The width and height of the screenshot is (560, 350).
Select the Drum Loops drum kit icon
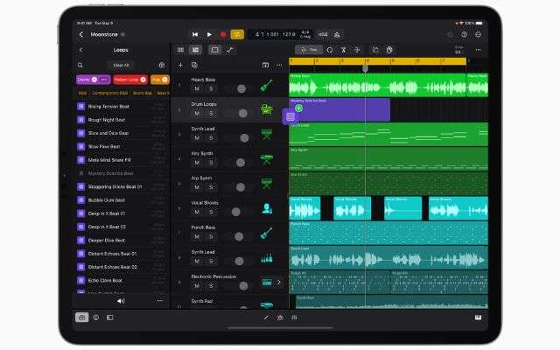click(266, 109)
